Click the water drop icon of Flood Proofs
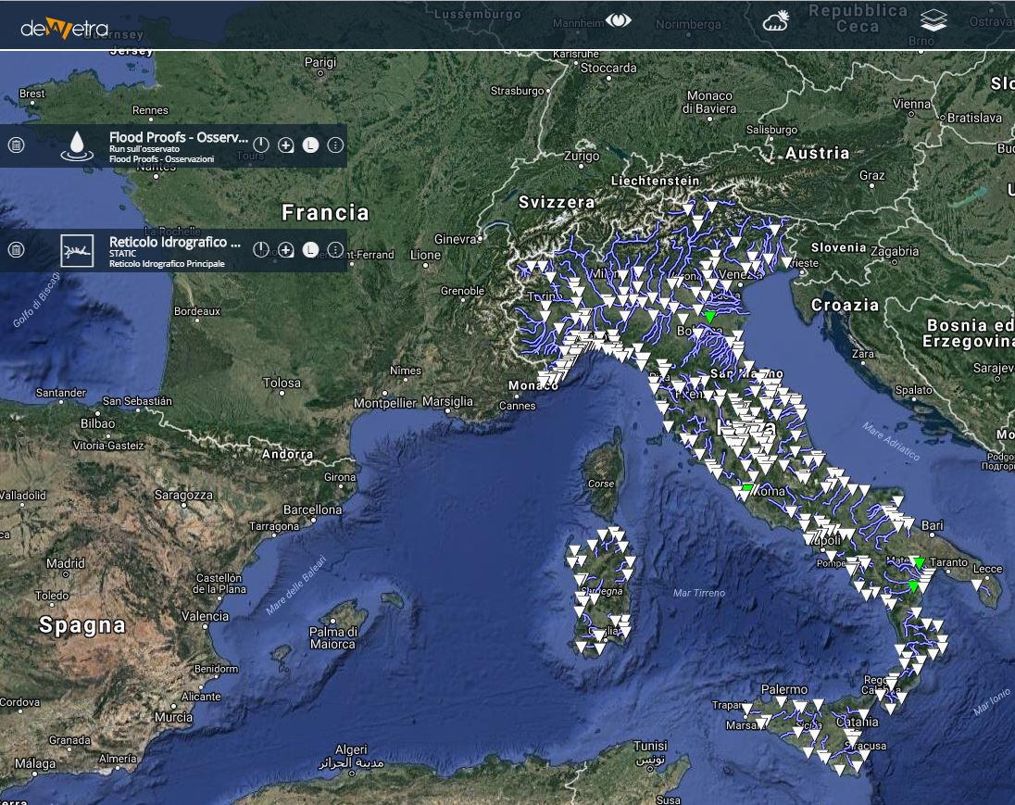 [77, 145]
